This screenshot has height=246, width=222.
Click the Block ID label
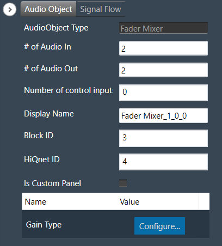tap(39, 136)
